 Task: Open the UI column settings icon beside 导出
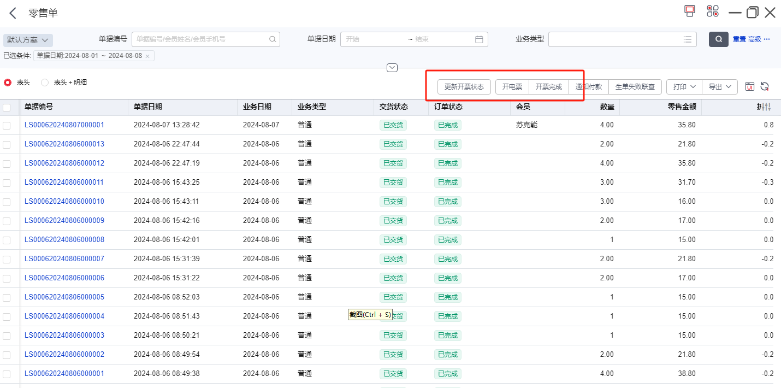tap(750, 86)
